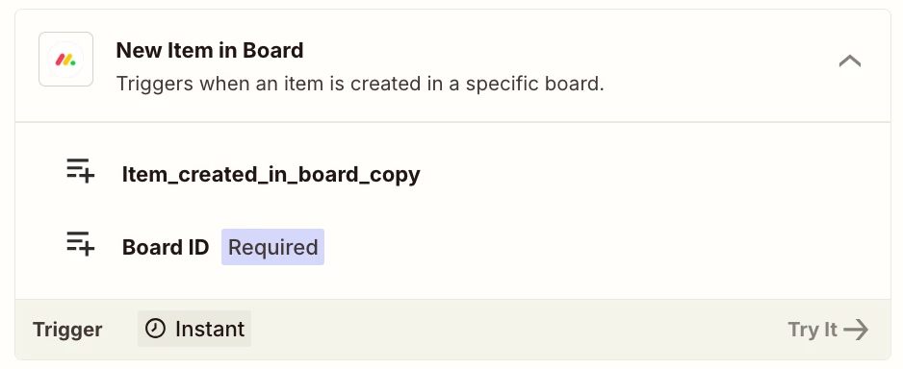Image resolution: width=903 pixels, height=369 pixels.
Task: Select the Item_created_in_board_copy field
Action: (271, 174)
